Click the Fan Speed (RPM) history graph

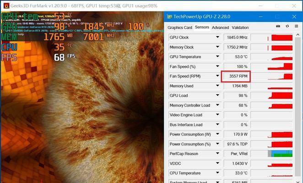pos(272,76)
